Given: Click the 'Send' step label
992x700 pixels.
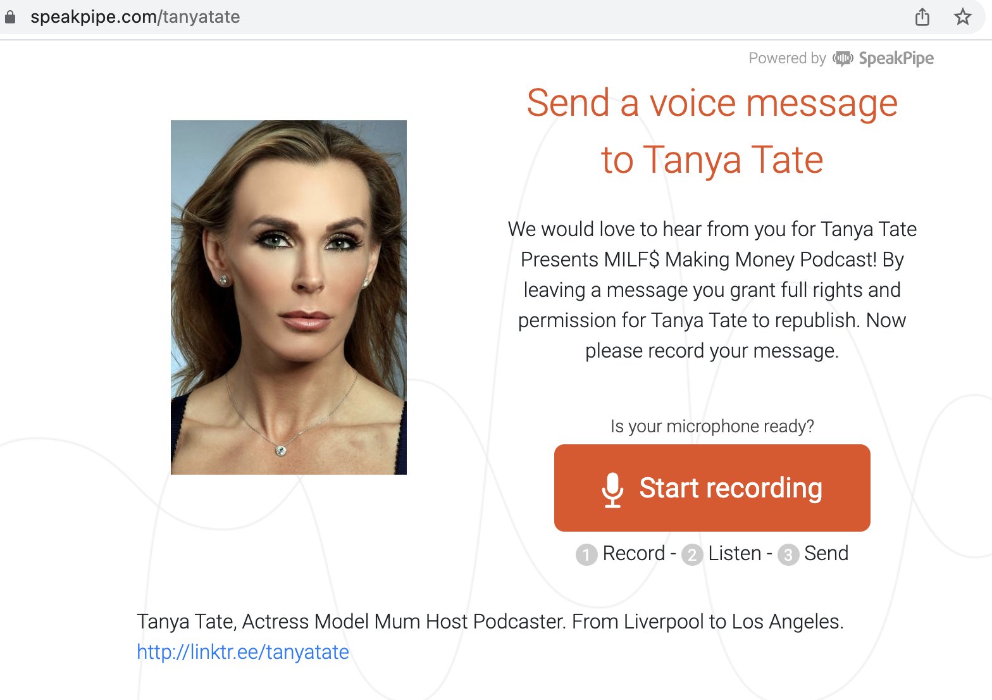Looking at the screenshot, I should click(x=826, y=553).
